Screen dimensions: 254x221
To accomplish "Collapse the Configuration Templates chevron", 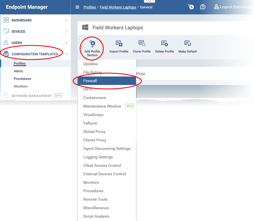I will [x=67, y=54].
